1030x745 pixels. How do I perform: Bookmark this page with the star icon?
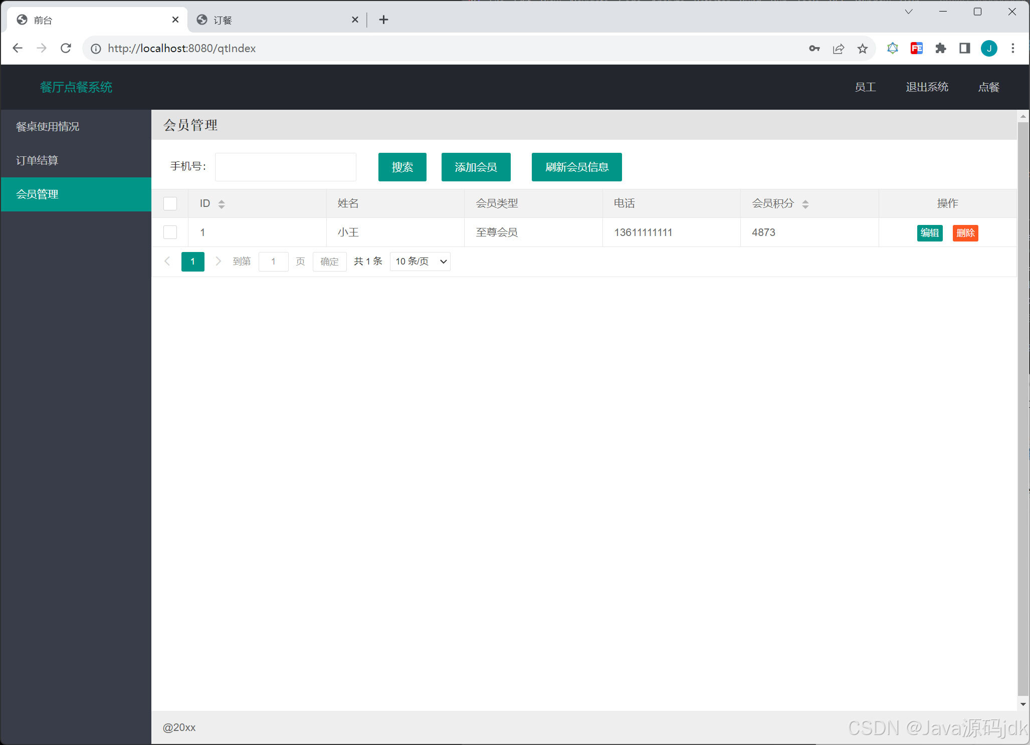[x=863, y=48]
